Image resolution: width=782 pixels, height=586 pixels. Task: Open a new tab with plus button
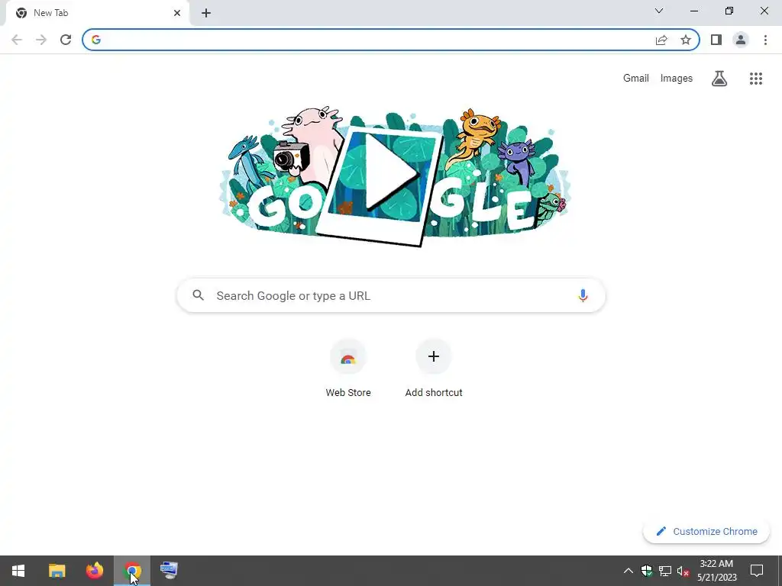click(206, 13)
